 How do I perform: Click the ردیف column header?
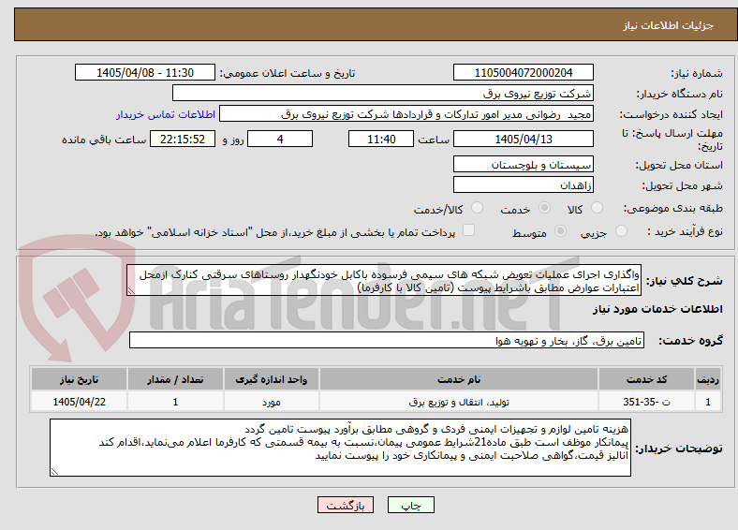coord(708,379)
